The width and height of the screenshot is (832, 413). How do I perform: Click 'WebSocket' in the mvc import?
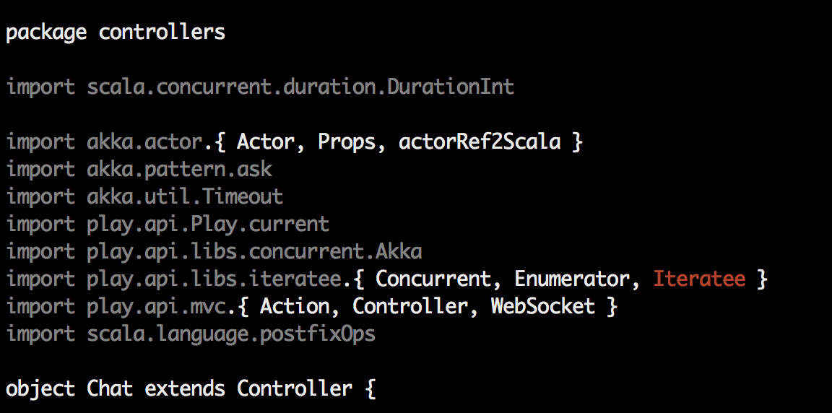click(x=543, y=306)
